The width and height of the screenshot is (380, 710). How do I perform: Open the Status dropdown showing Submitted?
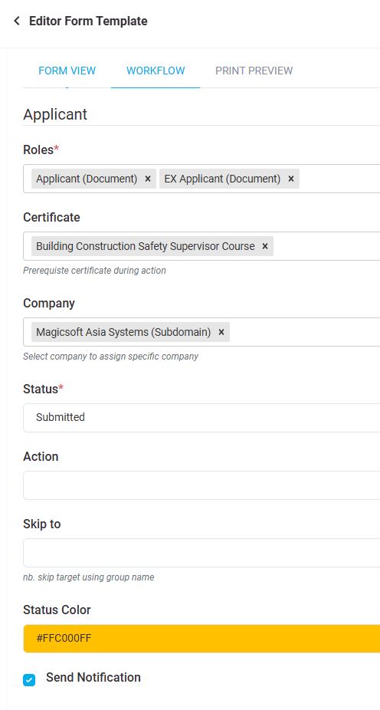(x=201, y=417)
